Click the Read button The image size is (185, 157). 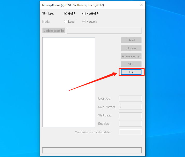click(x=131, y=40)
